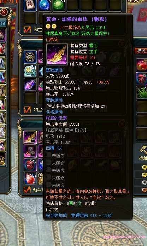Pick the blue swirling orb item
147x246 pixels.
(44, 5)
